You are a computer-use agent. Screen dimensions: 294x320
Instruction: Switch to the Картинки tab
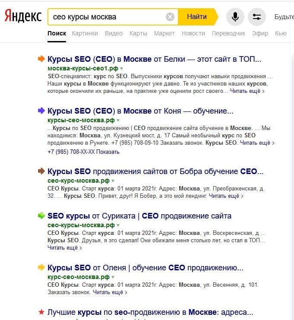pos(85,33)
